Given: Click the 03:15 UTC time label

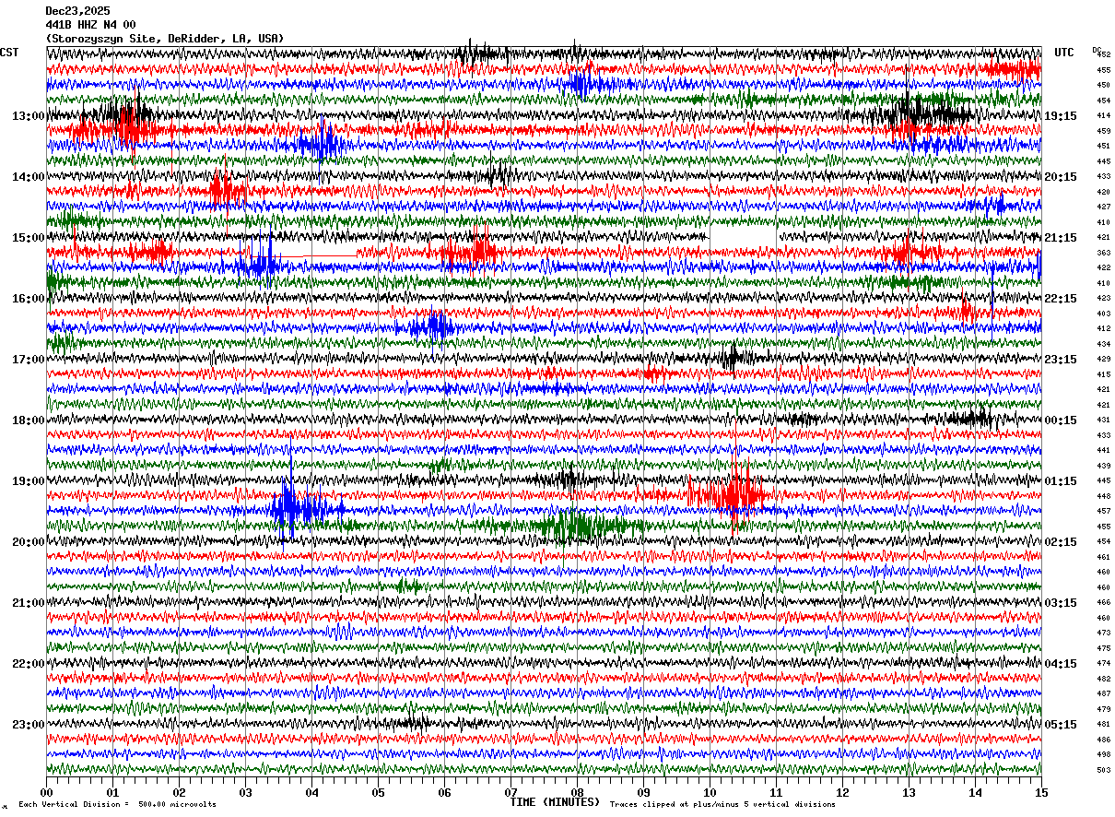Looking at the screenshot, I should tap(1061, 603).
